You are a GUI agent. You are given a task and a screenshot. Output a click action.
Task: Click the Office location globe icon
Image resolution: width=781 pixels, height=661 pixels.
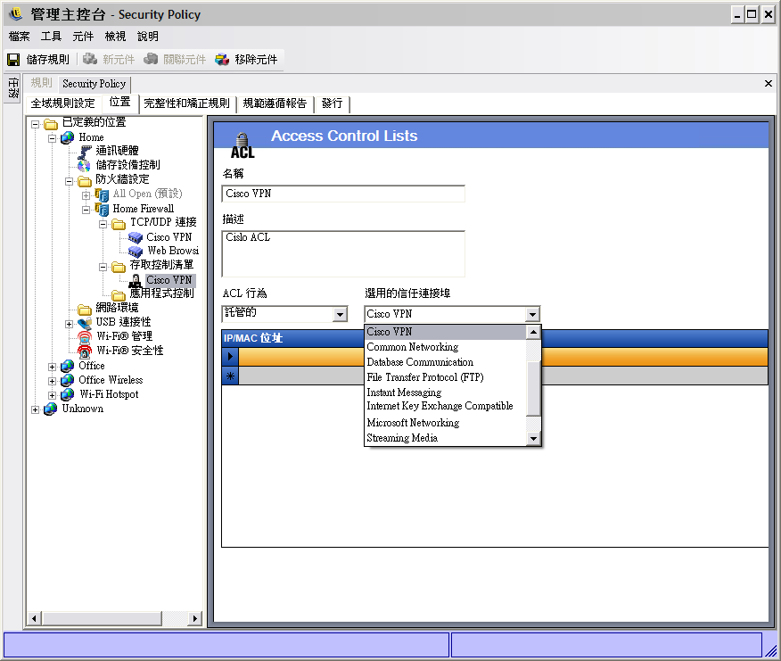(x=67, y=367)
